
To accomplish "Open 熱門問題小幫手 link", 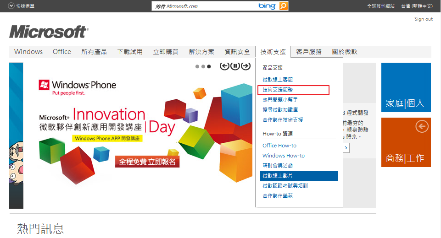I will (280, 100).
